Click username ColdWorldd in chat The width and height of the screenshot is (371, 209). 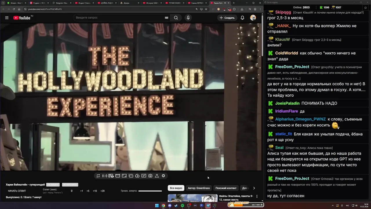pyautogui.click(x=286, y=53)
